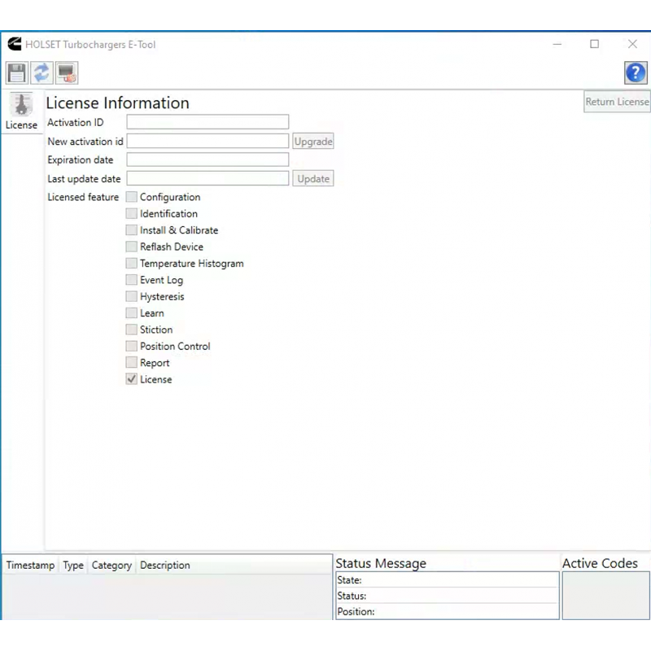Click the device monitor toolbar icon
The width and height of the screenshot is (651, 651).
pyautogui.click(x=67, y=73)
